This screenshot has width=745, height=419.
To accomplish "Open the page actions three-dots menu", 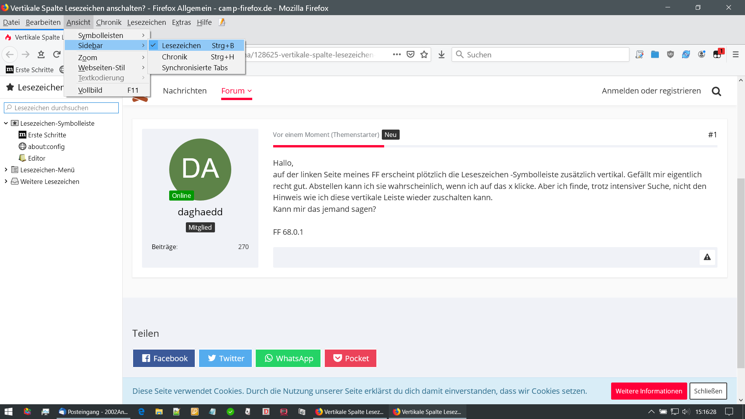I will [397, 55].
